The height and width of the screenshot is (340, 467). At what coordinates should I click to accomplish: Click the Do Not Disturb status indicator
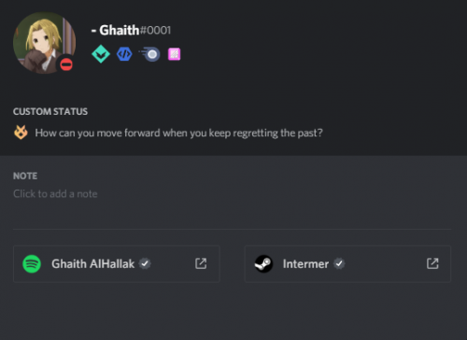(x=66, y=64)
